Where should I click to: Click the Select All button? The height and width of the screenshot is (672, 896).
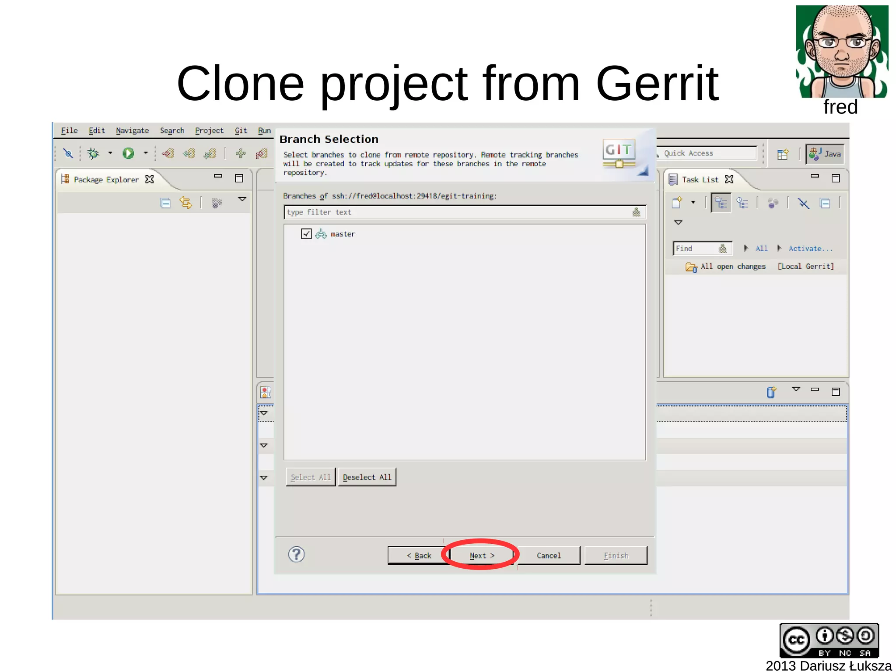coord(311,477)
